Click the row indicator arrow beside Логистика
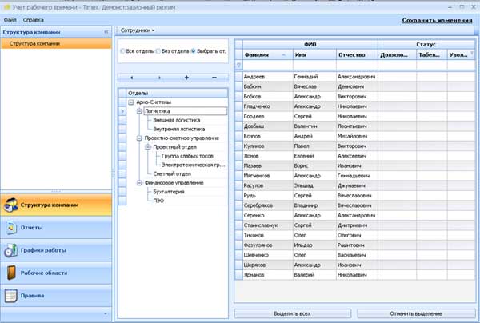 point(122,111)
